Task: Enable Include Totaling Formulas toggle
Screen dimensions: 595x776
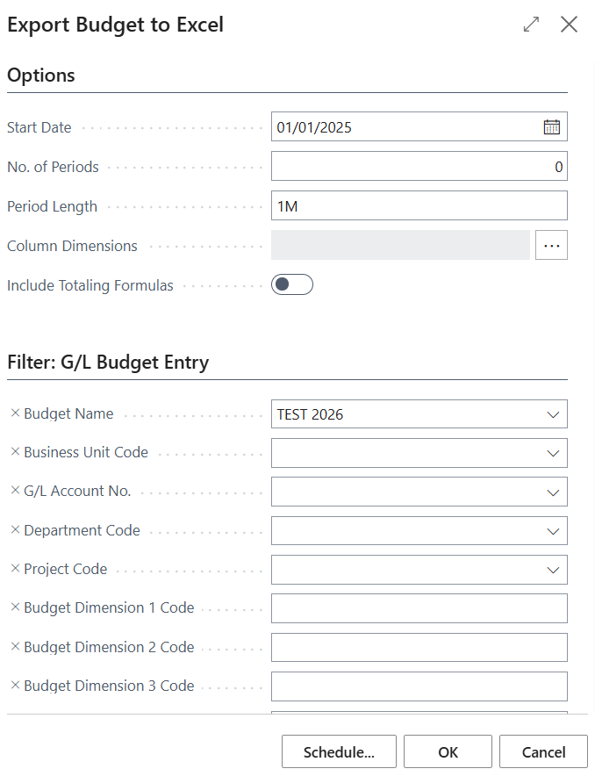Action: (x=291, y=284)
